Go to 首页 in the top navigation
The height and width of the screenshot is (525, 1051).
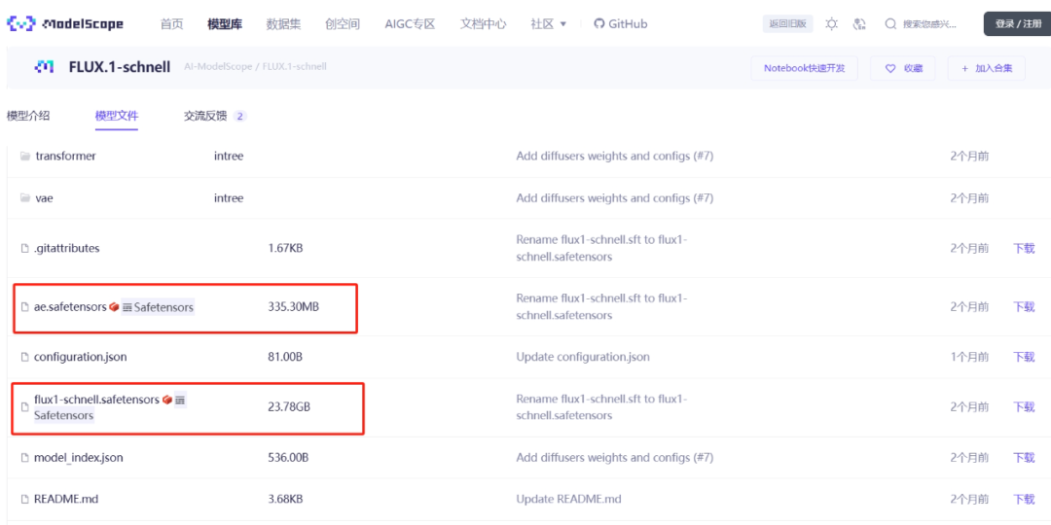coord(171,24)
